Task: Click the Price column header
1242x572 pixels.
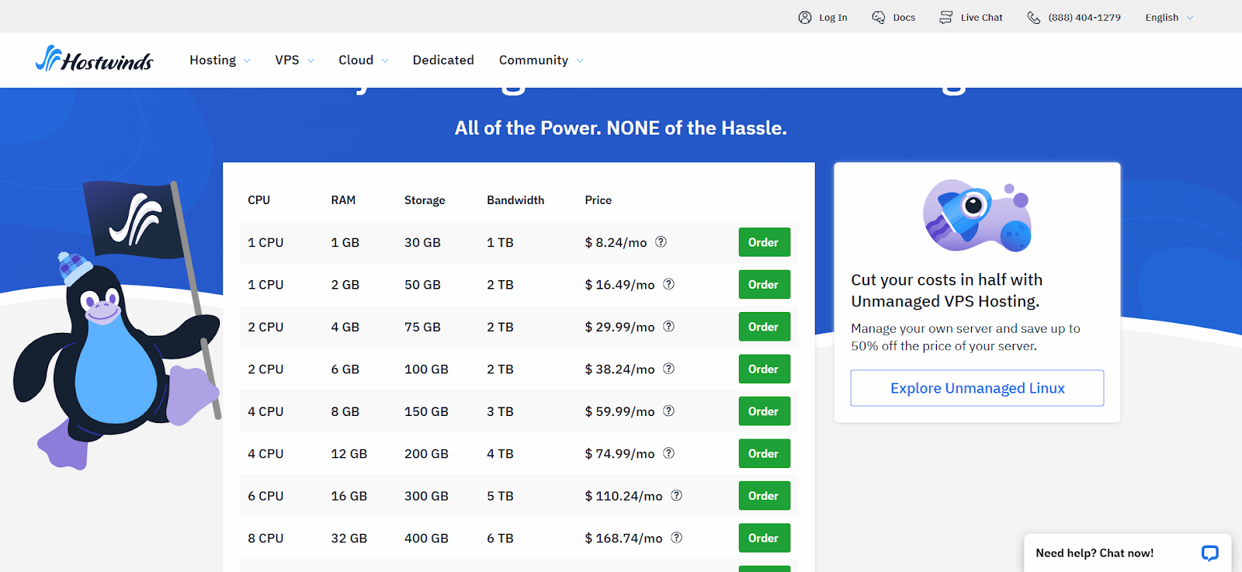Action: [x=598, y=200]
